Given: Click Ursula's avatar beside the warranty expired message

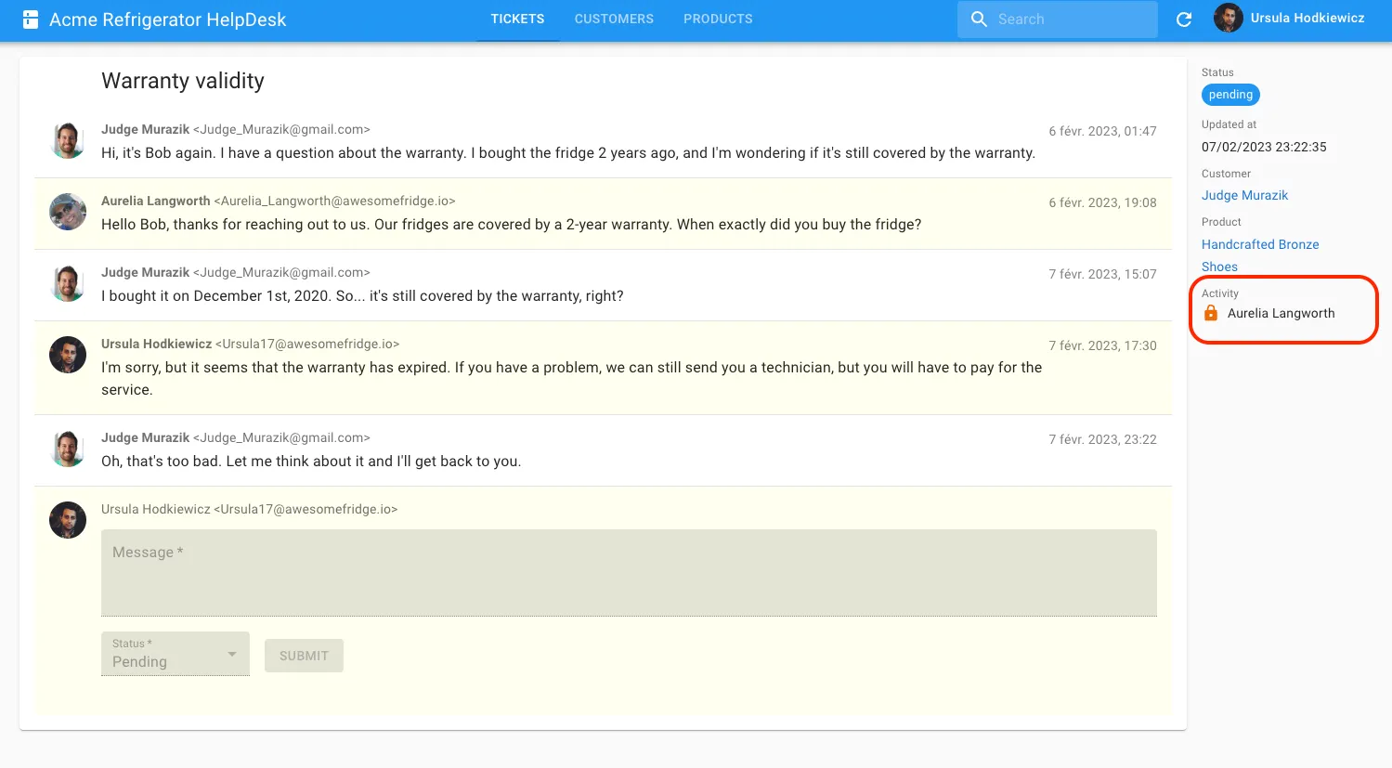Looking at the screenshot, I should (x=68, y=355).
